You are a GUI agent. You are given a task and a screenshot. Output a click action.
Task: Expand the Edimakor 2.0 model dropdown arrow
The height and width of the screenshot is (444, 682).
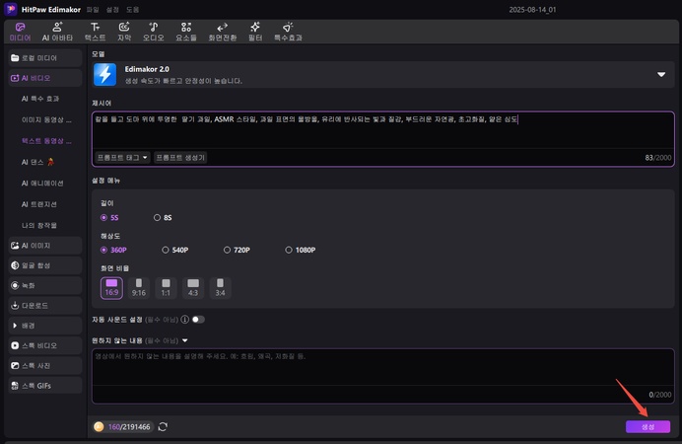tap(661, 74)
